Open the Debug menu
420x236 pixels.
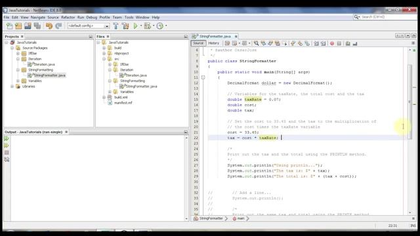tap(92, 17)
